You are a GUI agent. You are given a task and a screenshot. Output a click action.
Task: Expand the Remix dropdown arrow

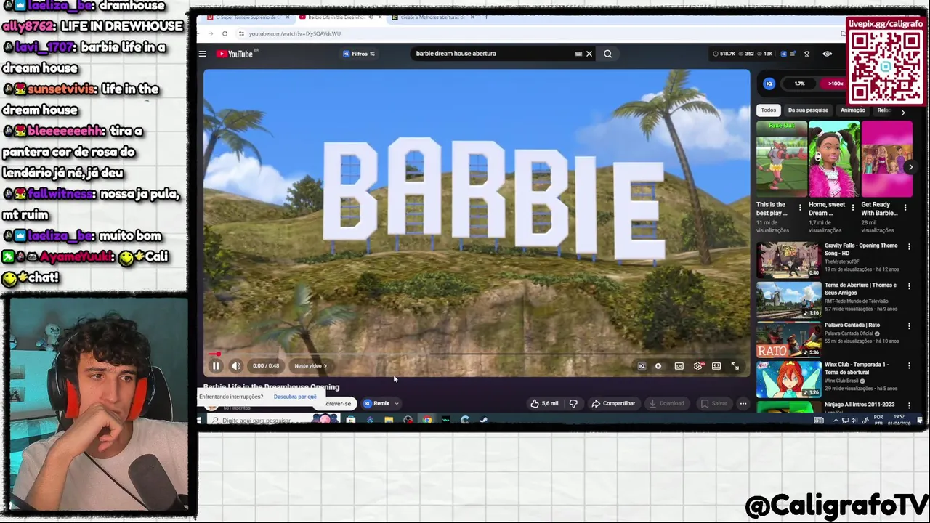click(397, 404)
